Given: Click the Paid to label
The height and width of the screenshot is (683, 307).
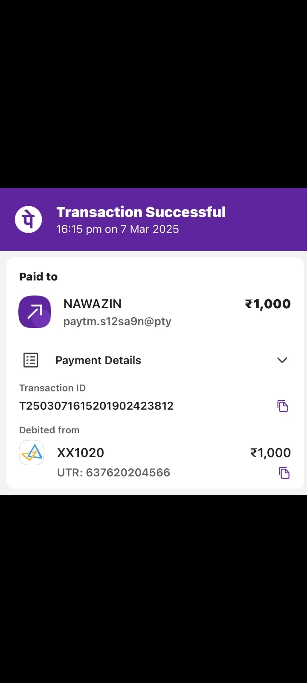Looking at the screenshot, I should coord(38,277).
